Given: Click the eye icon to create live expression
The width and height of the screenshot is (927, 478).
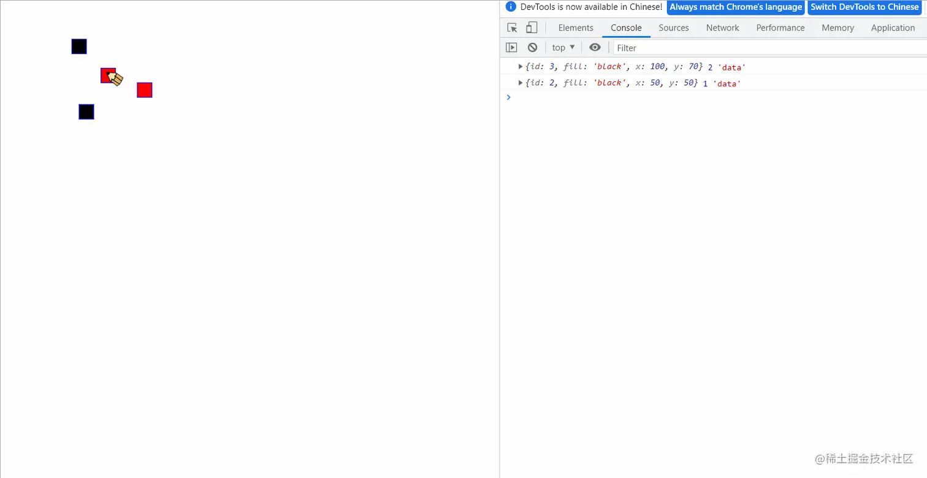Looking at the screenshot, I should 594,47.
